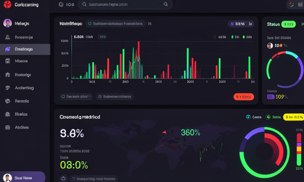
Task: Click the teal Dooce legend icon
Action: point(248,117)
